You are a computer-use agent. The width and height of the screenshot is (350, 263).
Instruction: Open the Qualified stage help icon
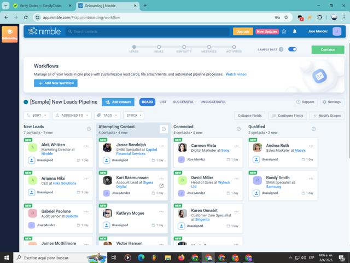(x=313, y=129)
